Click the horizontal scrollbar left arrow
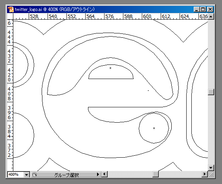Image resolution: width=222 pixels, height=184 pixels. click(x=105, y=174)
